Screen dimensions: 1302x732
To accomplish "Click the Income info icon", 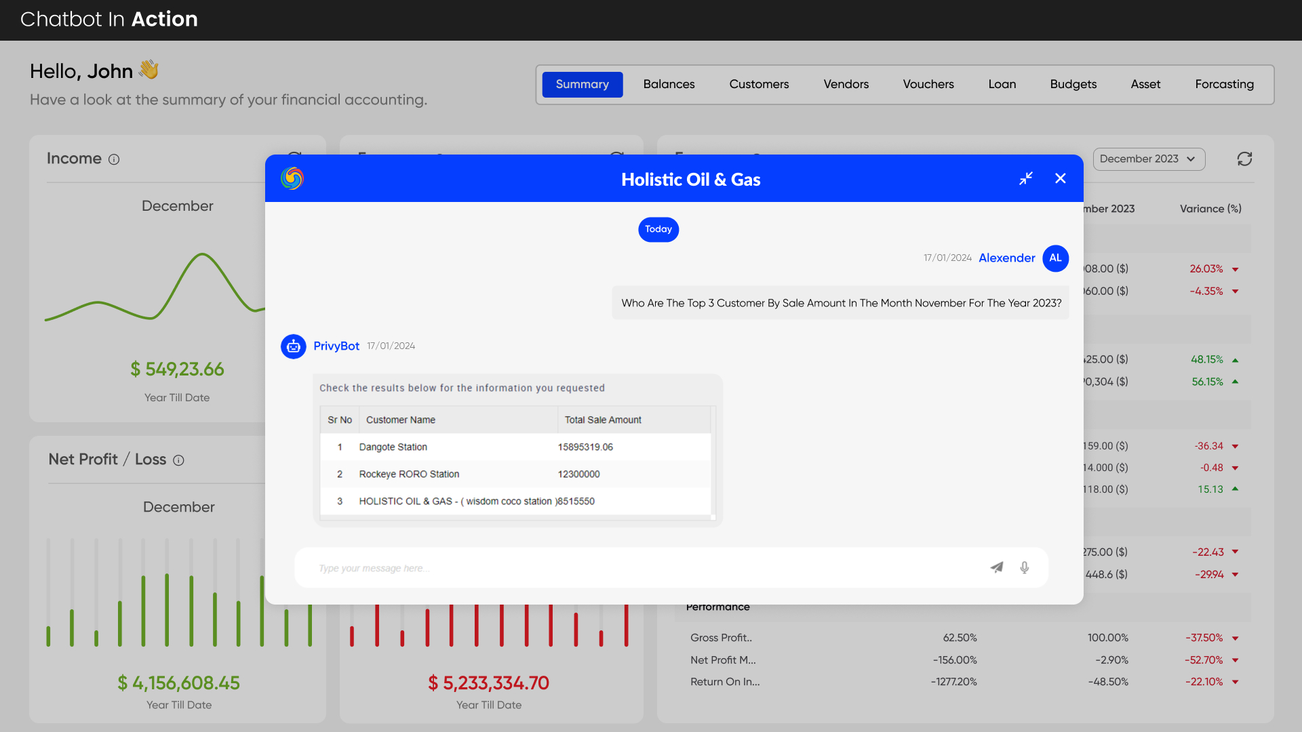I will point(114,159).
